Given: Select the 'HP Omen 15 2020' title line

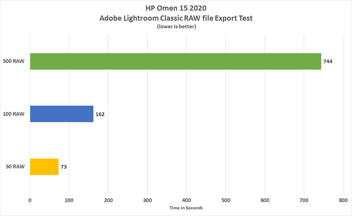Looking at the screenshot, I should [176, 8].
